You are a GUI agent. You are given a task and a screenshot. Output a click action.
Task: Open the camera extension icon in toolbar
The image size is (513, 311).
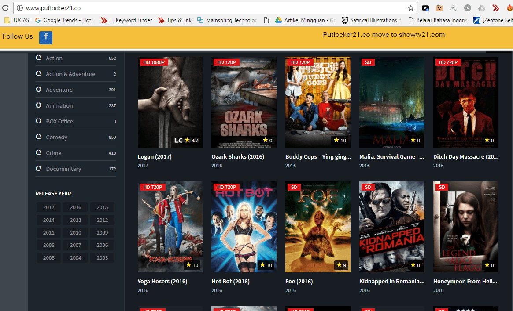[x=425, y=8]
